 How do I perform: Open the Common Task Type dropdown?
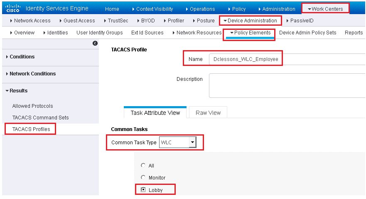tap(178, 142)
